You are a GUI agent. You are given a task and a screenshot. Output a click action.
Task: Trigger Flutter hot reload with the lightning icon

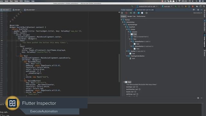[x=186, y=6]
